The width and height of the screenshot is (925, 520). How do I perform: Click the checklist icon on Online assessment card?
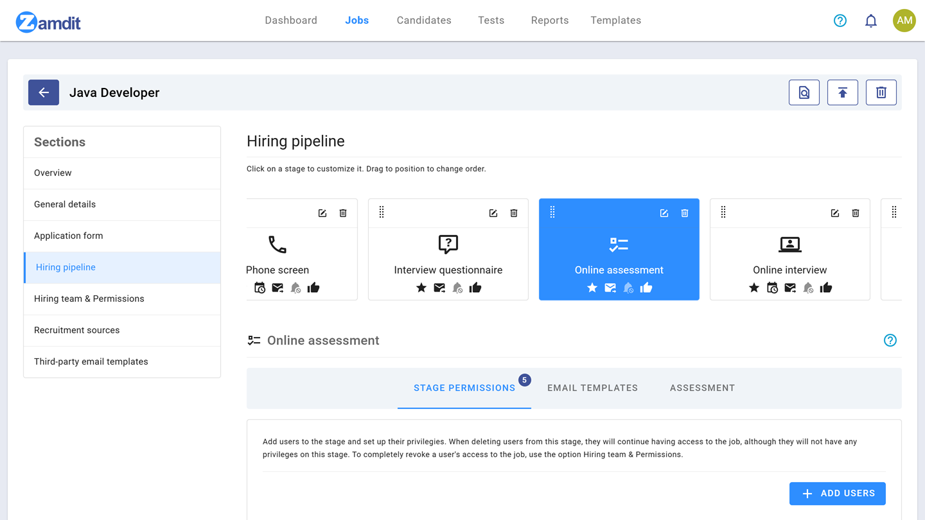click(x=619, y=245)
